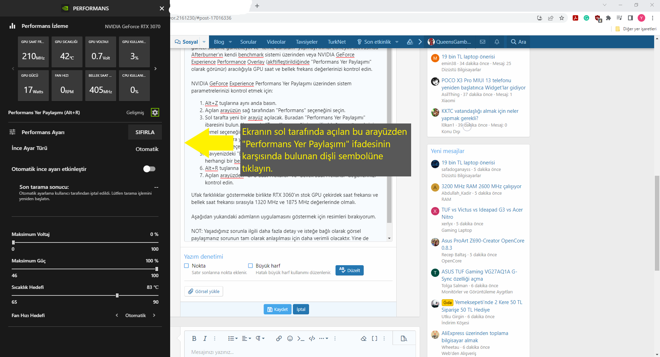Insert a link in reply editor
This screenshot has width=660, height=357.
pyautogui.click(x=279, y=338)
